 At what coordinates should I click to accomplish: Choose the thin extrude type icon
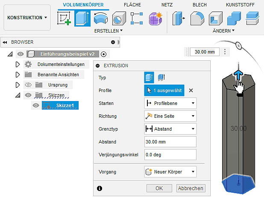161,78
